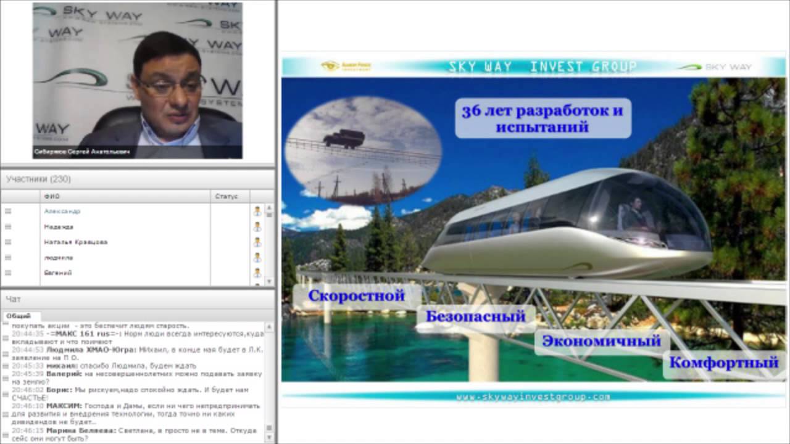Select participant людмила in the list
The height and width of the screenshot is (444, 790).
(x=59, y=258)
